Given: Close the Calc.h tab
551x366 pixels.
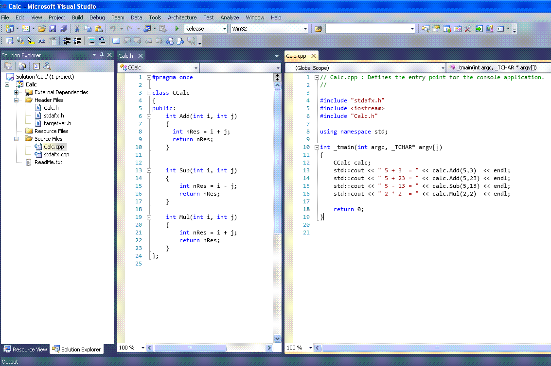Looking at the screenshot, I should pyautogui.click(x=141, y=56).
